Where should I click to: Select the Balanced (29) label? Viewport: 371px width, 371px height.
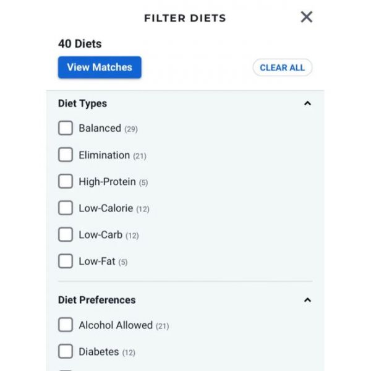[108, 129]
